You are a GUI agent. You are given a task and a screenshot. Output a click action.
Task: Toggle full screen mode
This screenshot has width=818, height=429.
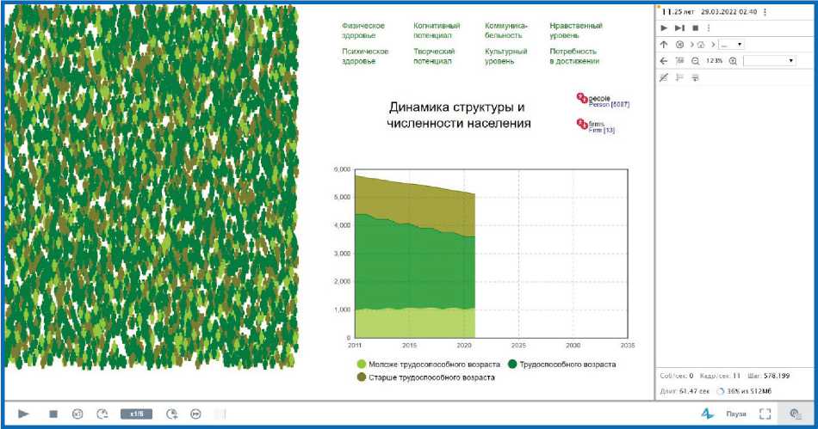click(x=765, y=414)
